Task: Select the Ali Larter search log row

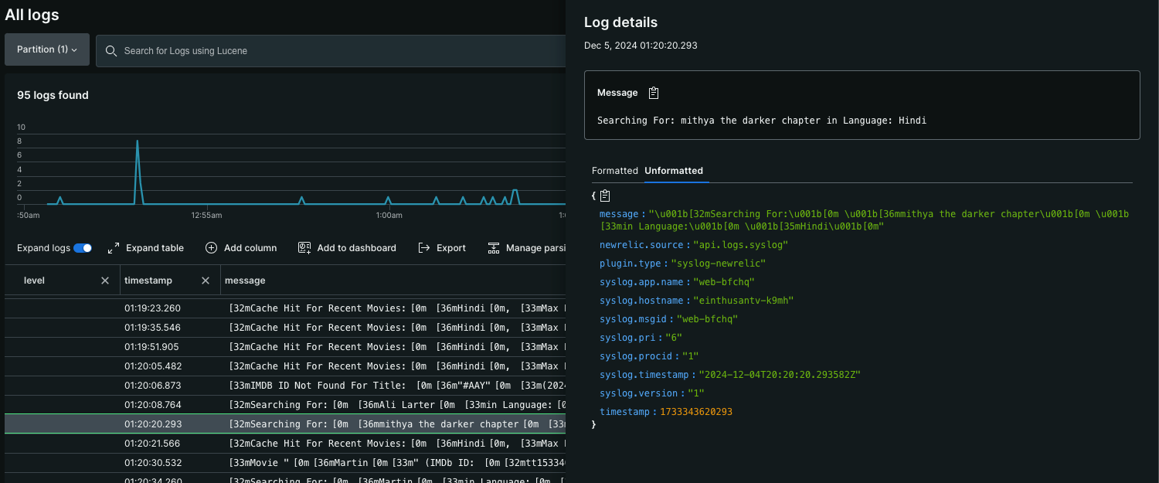Action: tap(285, 405)
